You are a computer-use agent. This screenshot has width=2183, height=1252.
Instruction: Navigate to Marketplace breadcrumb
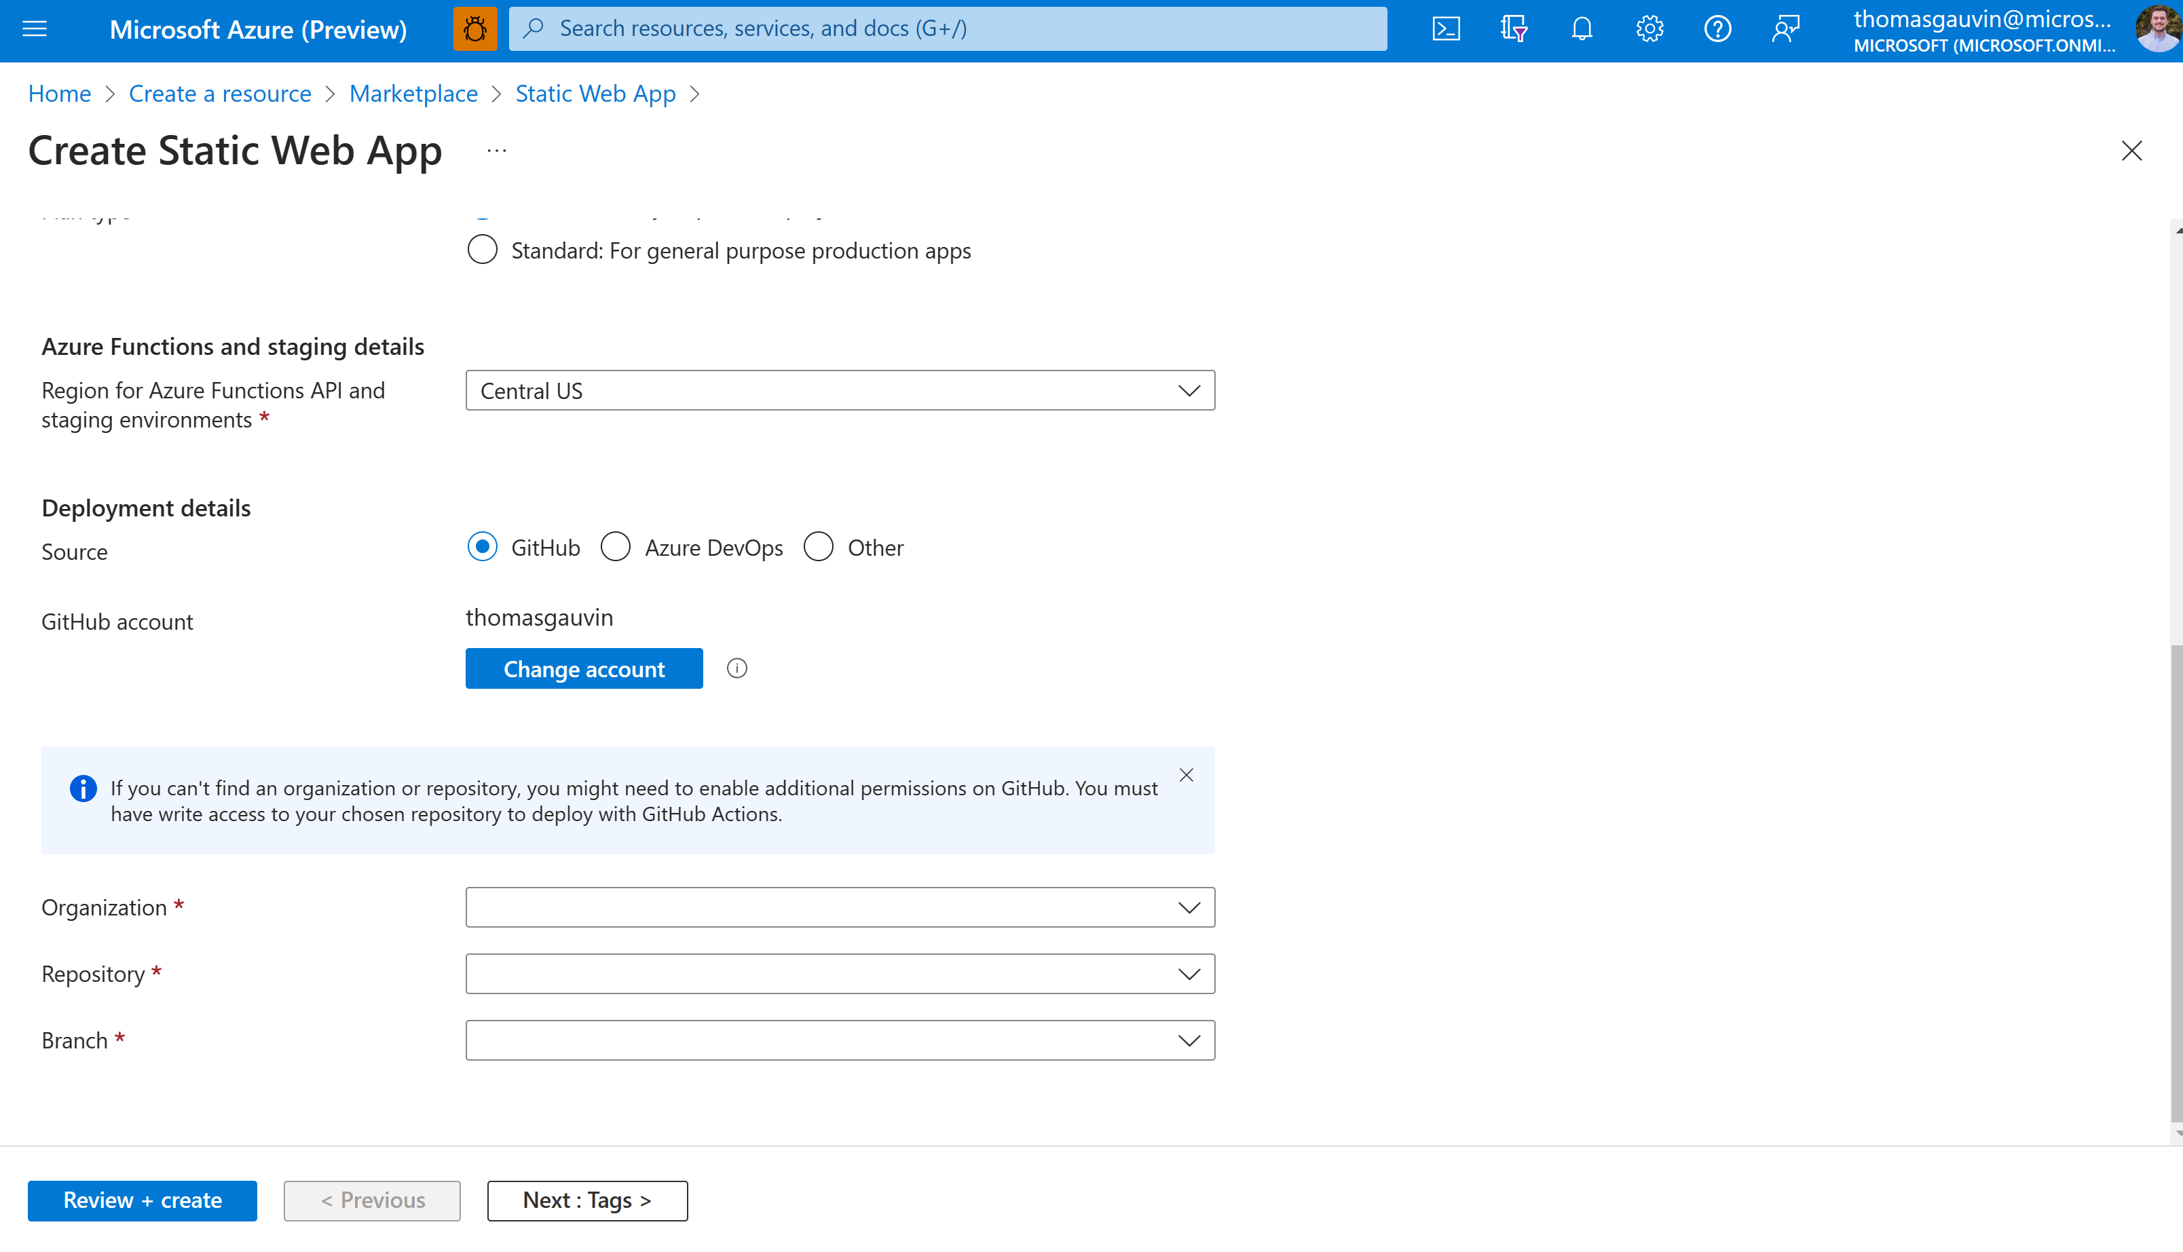413,93
